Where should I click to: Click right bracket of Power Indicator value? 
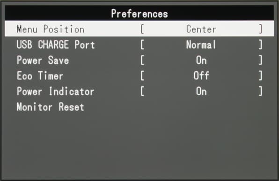[260, 91]
